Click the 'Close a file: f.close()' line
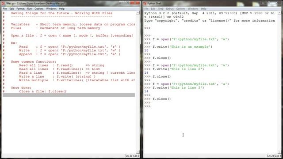The width and height of the screenshot is (283, 159). click(43, 91)
